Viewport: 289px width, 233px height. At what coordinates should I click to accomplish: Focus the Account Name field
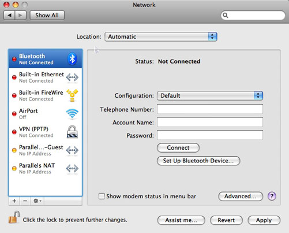tap(210, 122)
